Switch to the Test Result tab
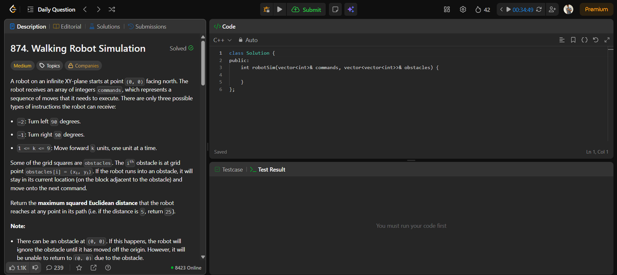 pos(268,169)
